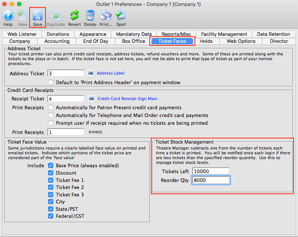Image resolution: width=298 pixels, height=237 pixels.
Task: Switch to the Web Listener tab
Action: click(22, 34)
